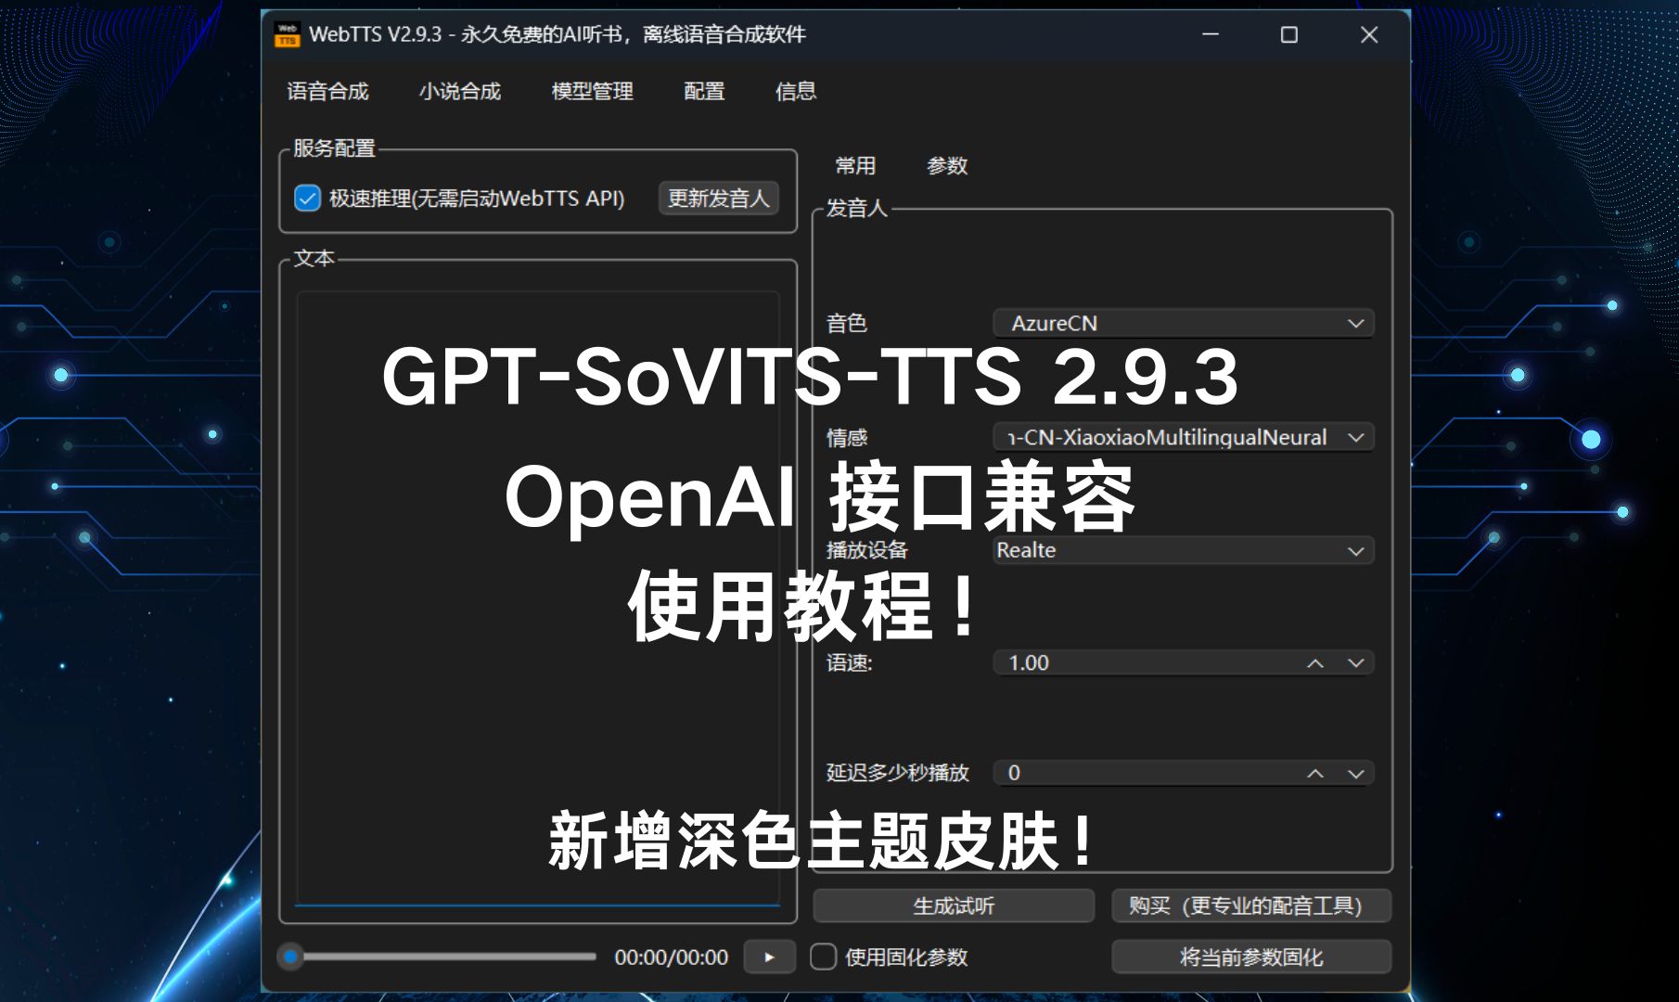Image resolution: width=1679 pixels, height=1002 pixels.
Task: Increase 语速 with the up arrow
Action: (x=1315, y=663)
